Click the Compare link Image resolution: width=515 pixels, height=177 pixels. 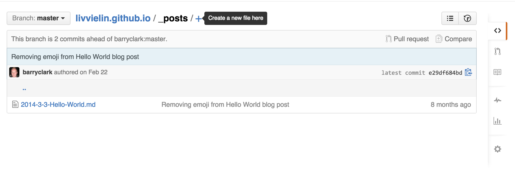click(454, 39)
